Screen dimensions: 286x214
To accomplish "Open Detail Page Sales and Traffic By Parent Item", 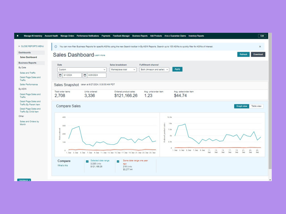I will tap(30, 103).
